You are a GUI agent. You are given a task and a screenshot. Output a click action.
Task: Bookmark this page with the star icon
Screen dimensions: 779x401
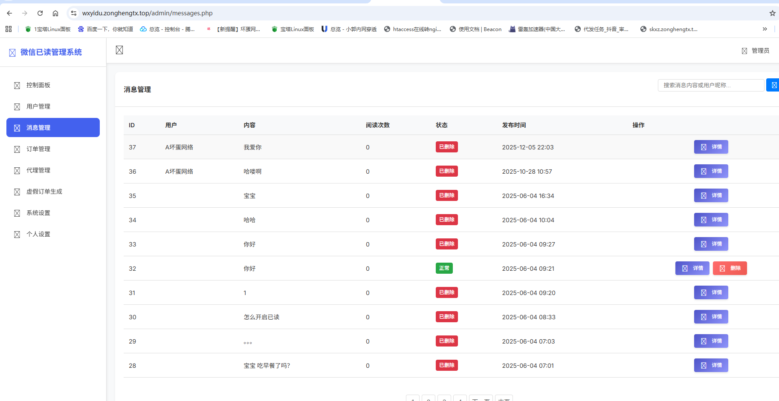click(772, 13)
